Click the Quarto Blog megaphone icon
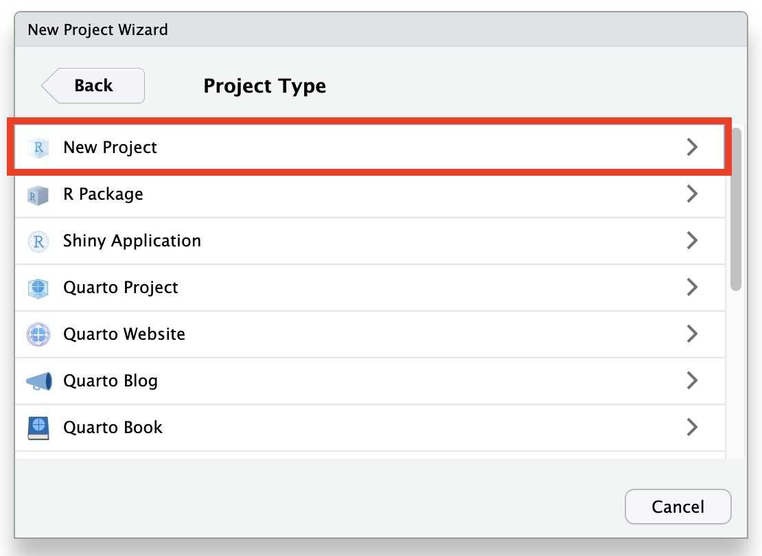The image size is (762, 556). [38, 381]
